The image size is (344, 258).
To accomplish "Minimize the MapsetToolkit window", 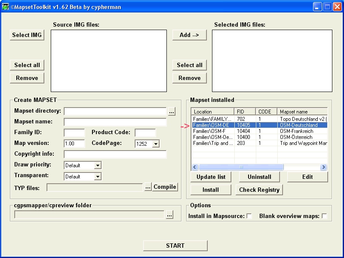I will (317, 7).
